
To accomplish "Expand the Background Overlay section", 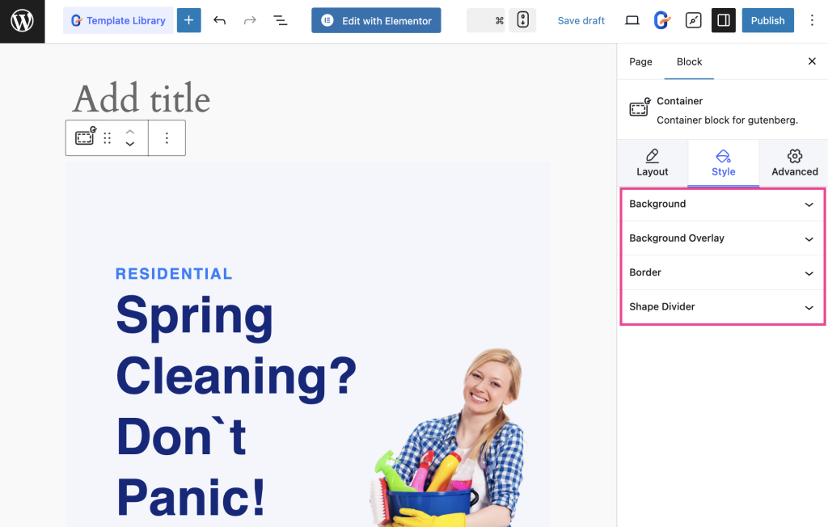I will tap(722, 238).
